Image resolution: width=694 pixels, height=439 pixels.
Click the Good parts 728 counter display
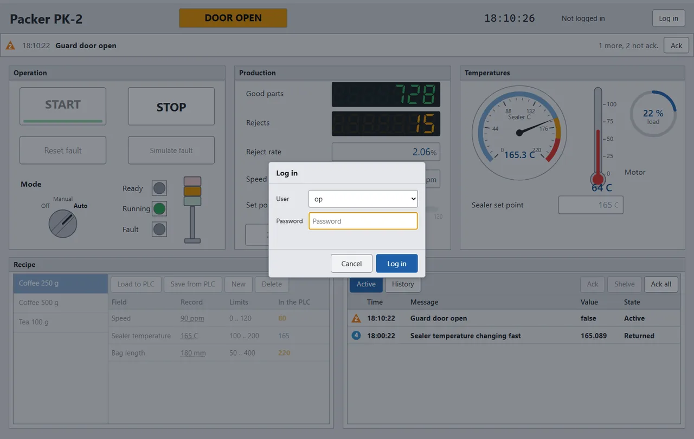(x=386, y=94)
